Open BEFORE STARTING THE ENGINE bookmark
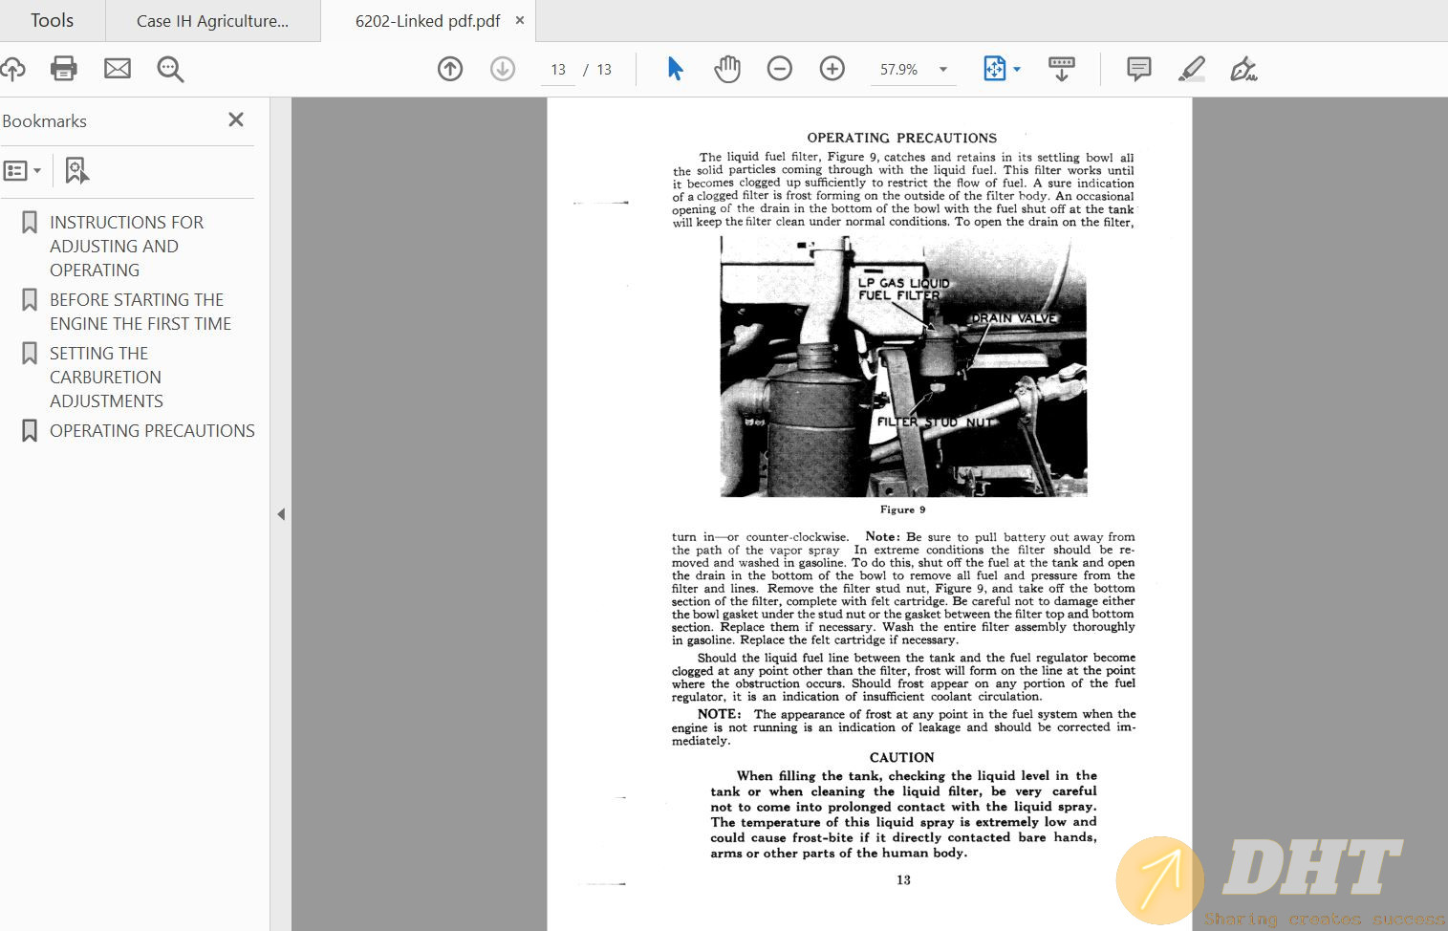This screenshot has height=931, width=1448. [x=140, y=312]
